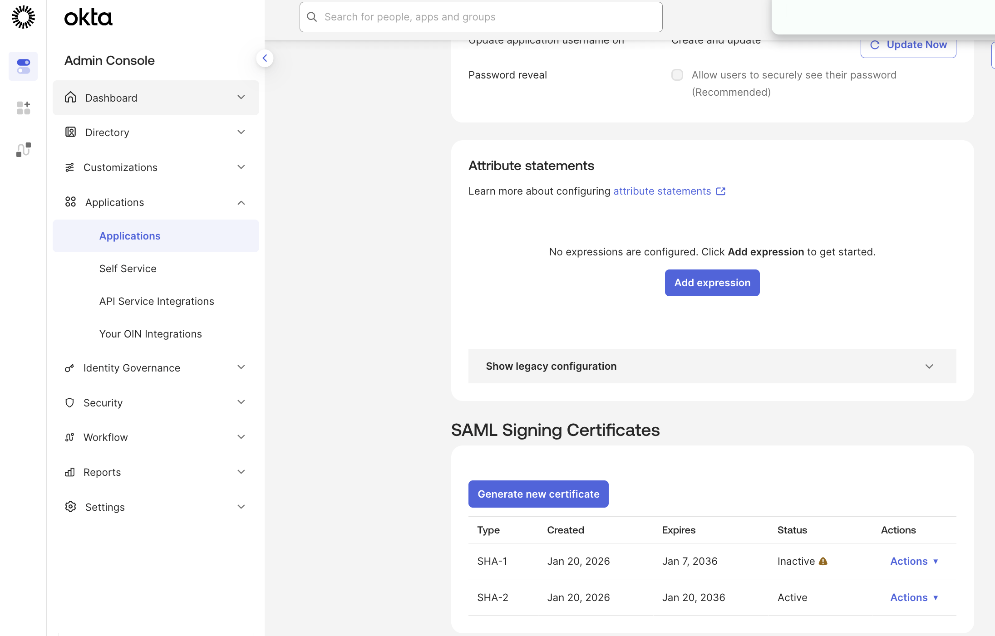995x636 pixels.
Task: Click the Okta sunburst logo icon
Action: pyautogui.click(x=23, y=17)
